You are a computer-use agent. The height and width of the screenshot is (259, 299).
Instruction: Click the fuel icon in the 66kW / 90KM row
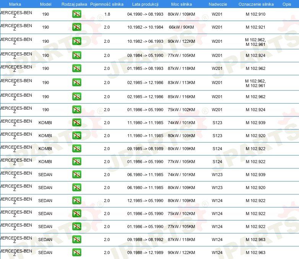[76, 27]
